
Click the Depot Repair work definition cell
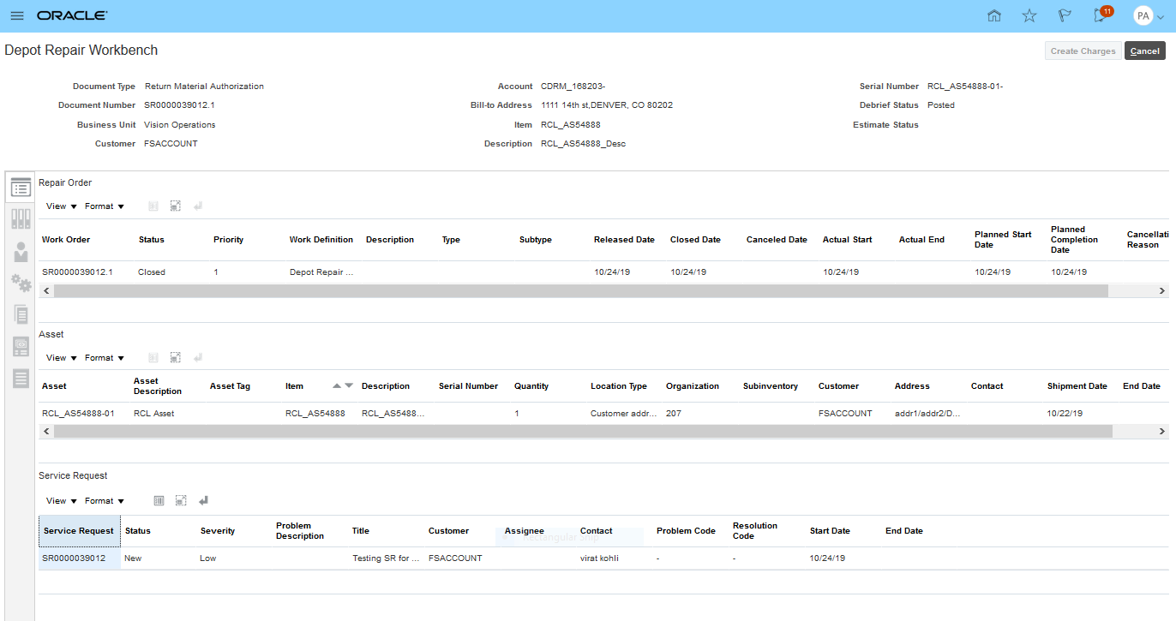pyautogui.click(x=321, y=272)
